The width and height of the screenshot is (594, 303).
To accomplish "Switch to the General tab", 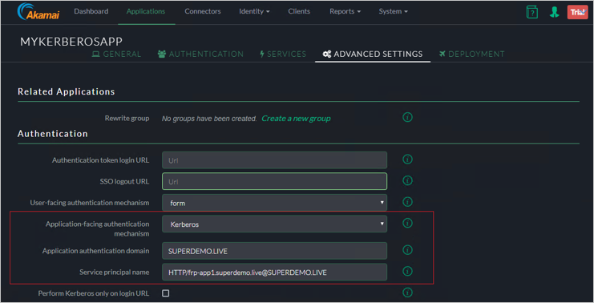I will 117,55.
